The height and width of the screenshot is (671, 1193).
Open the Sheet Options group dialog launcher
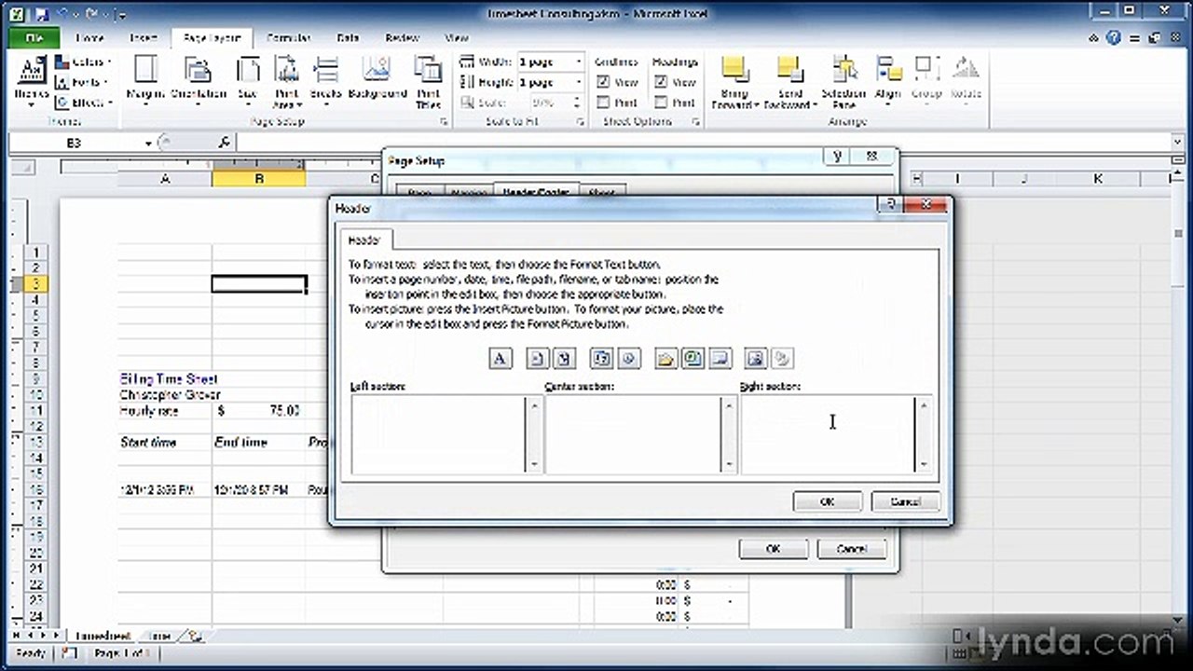tap(695, 122)
